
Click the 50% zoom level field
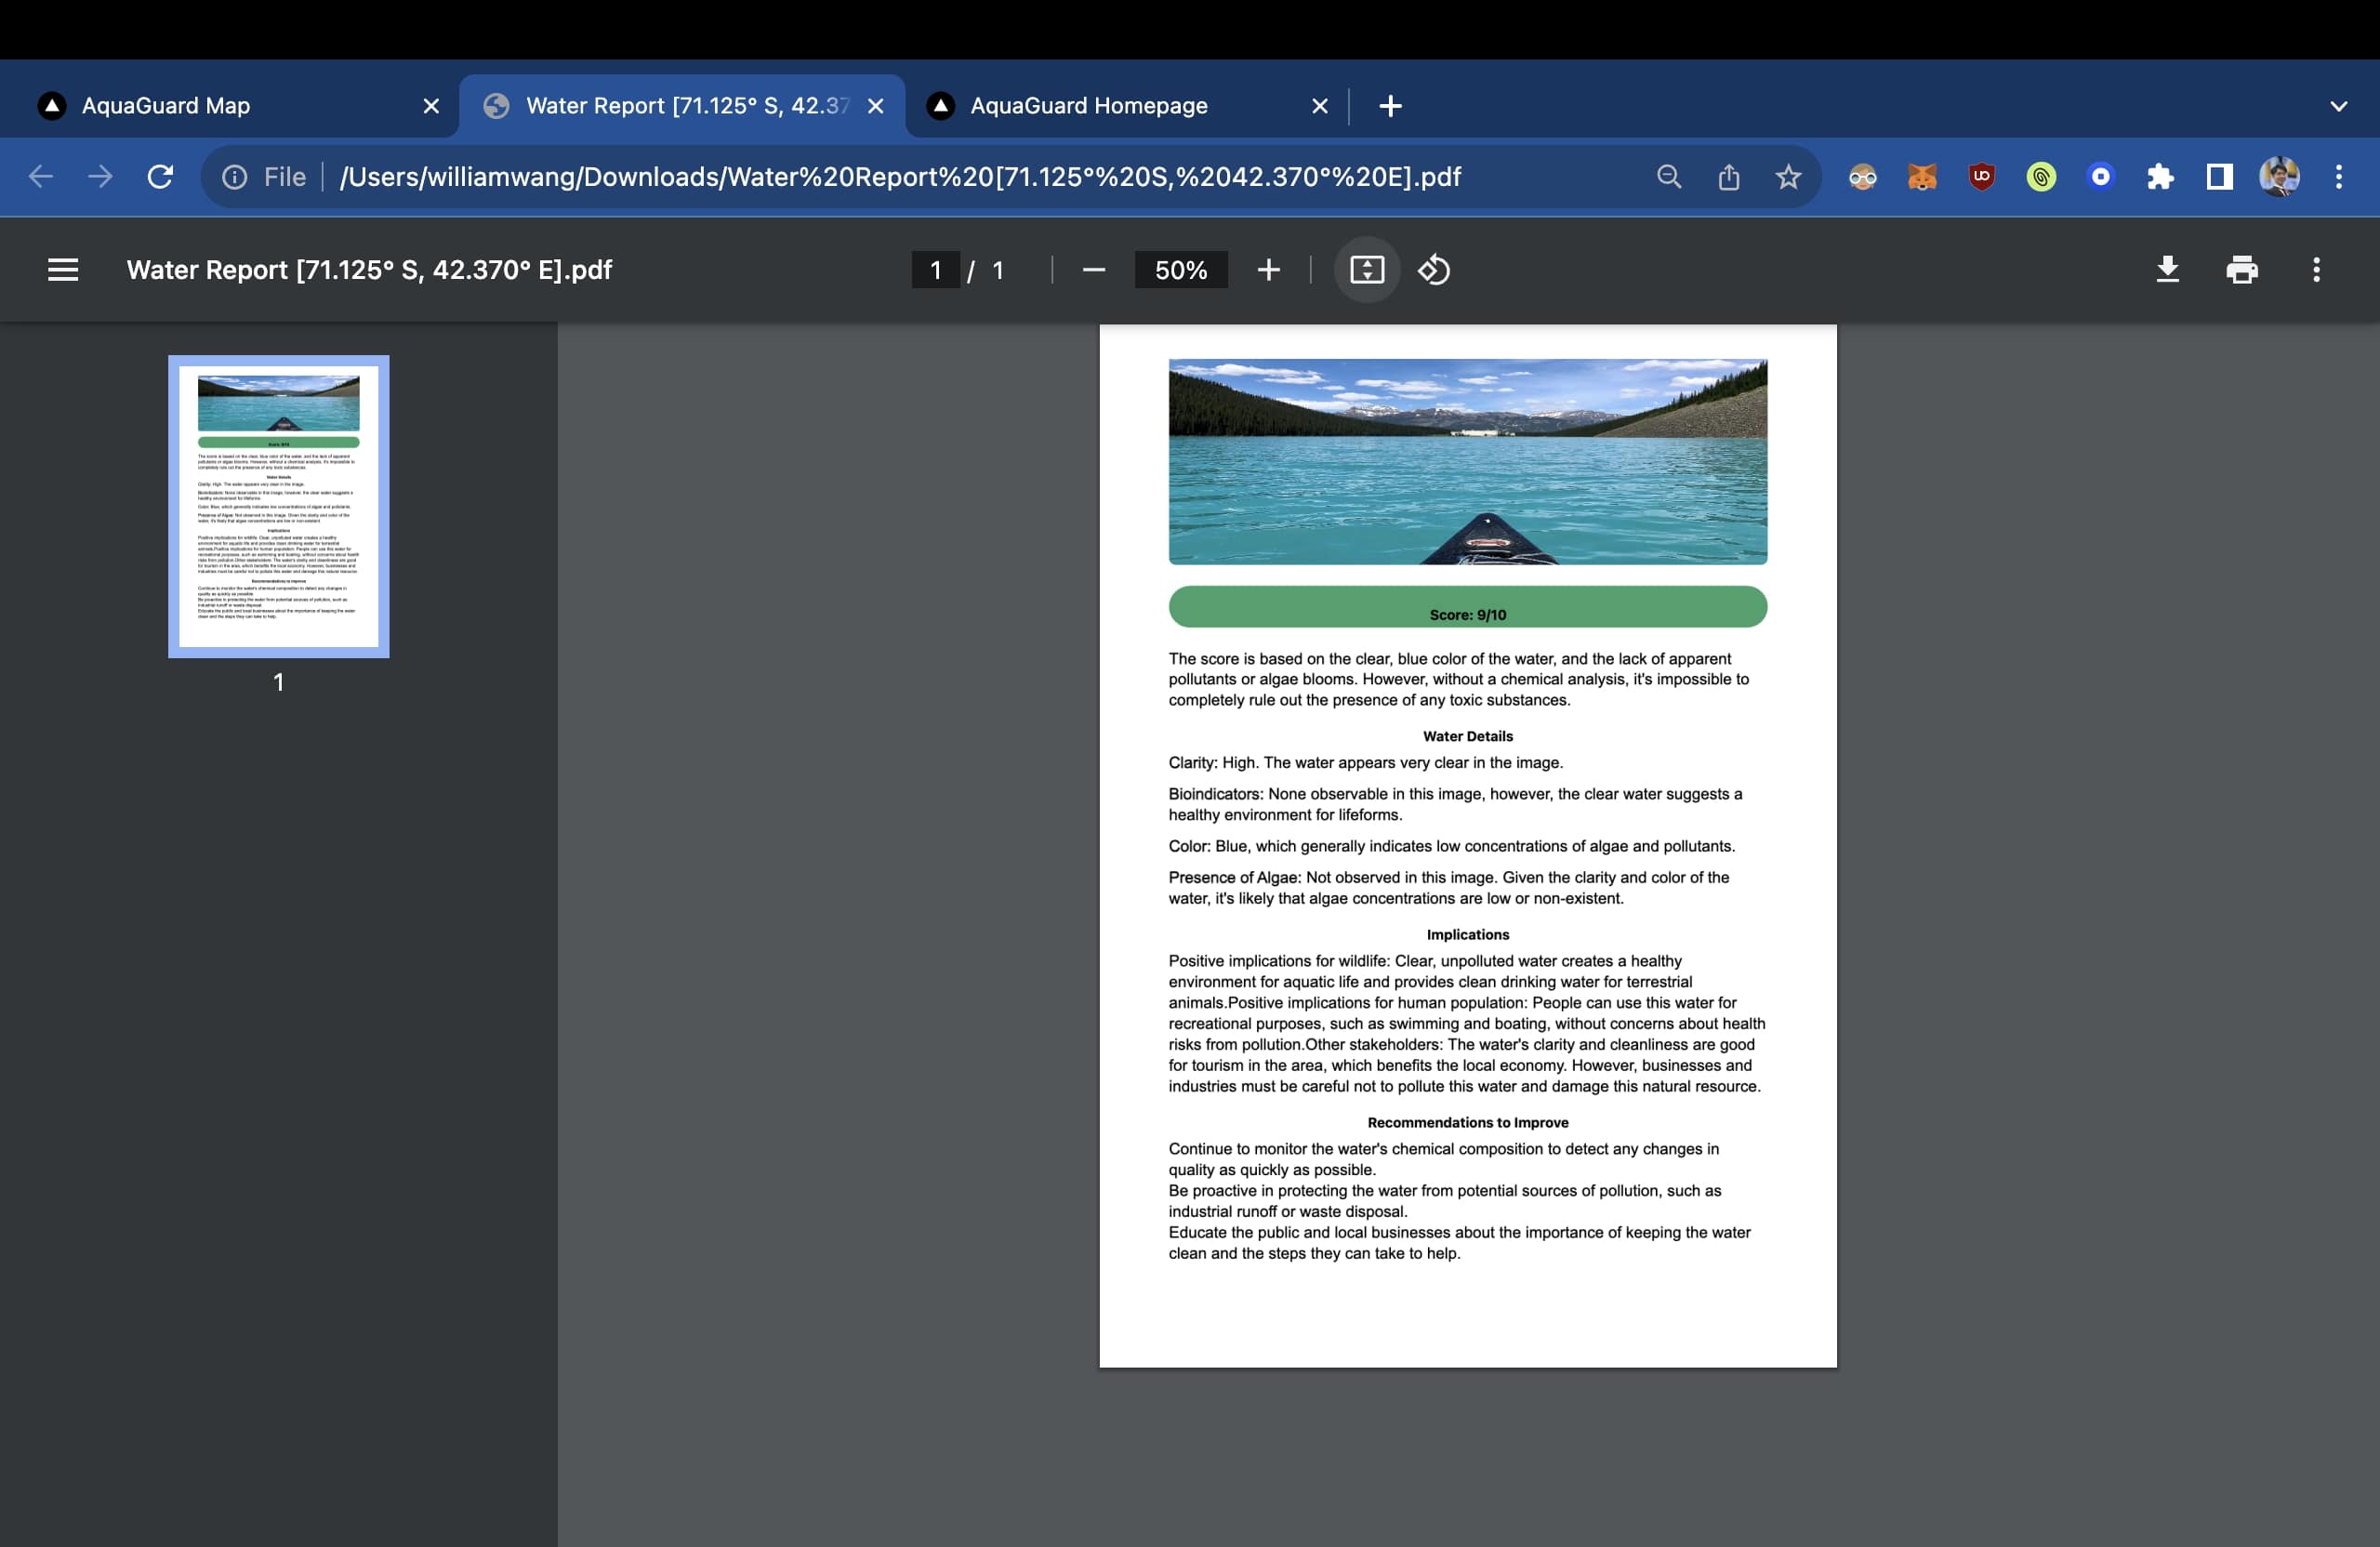tap(1180, 269)
